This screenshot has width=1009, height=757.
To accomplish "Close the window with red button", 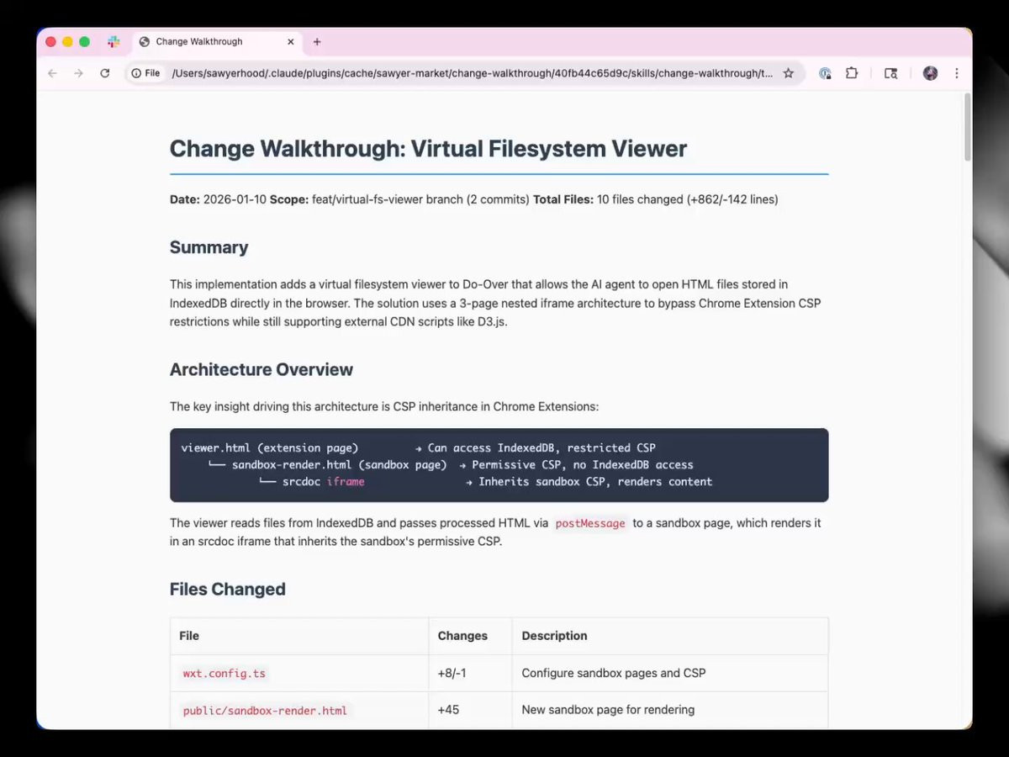I will coord(51,42).
